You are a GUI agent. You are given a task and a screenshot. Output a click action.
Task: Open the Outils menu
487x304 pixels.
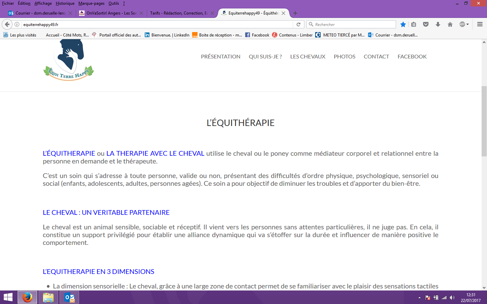point(114,3)
